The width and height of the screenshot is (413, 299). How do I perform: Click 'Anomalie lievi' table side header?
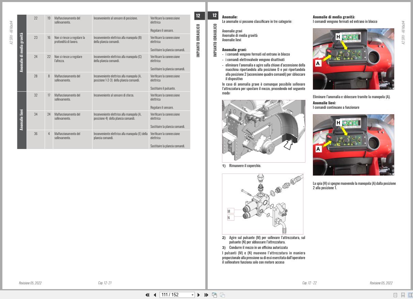(x=22, y=120)
